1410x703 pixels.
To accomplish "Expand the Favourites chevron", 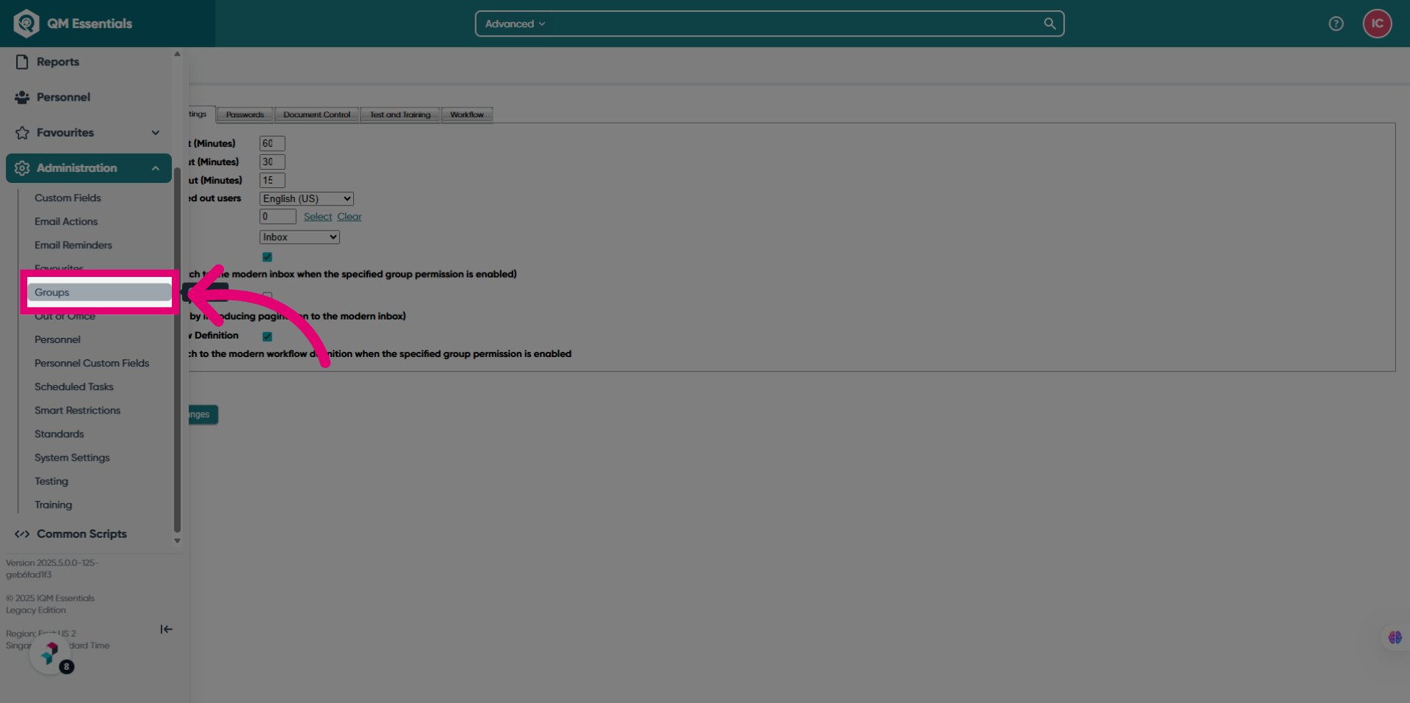I will point(156,133).
